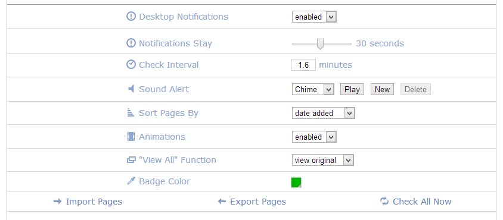Play the selected sound alert

click(x=352, y=89)
